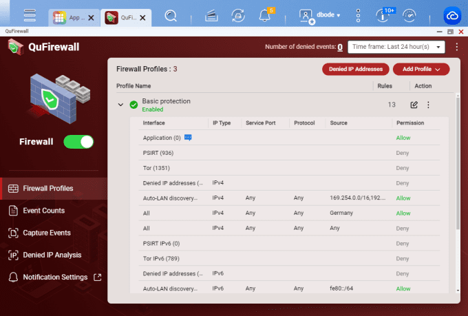Open the Time frame Last 24 hour(s) dropdown
The height and width of the screenshot is (316, 468).
tap(396, 47)
